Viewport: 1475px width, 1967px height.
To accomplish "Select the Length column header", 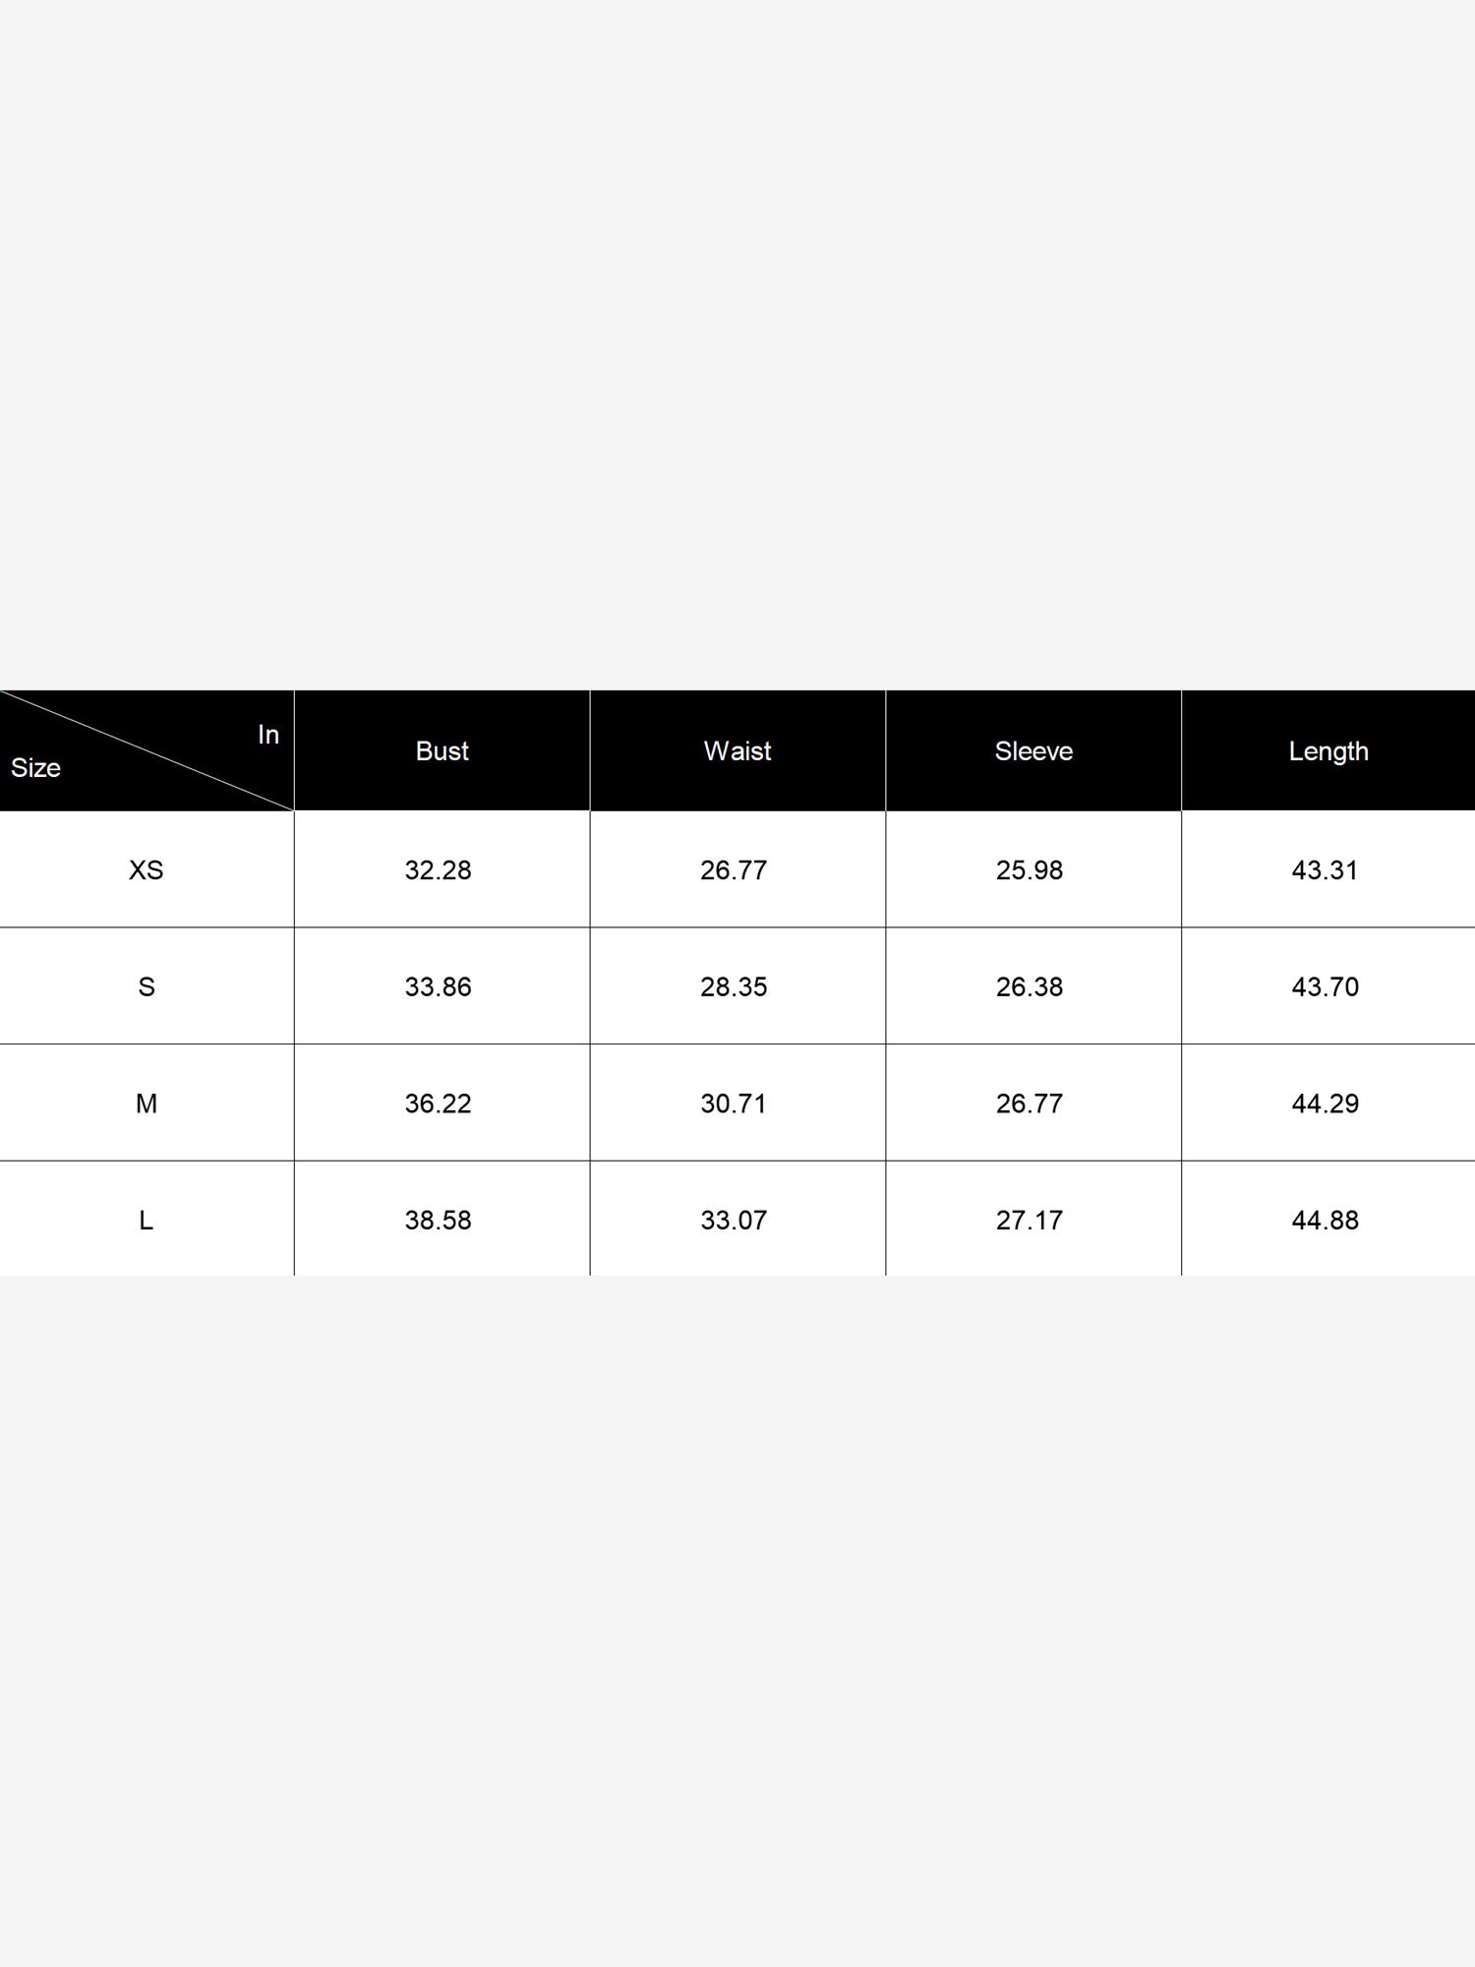I will (x=1328, y=750).
